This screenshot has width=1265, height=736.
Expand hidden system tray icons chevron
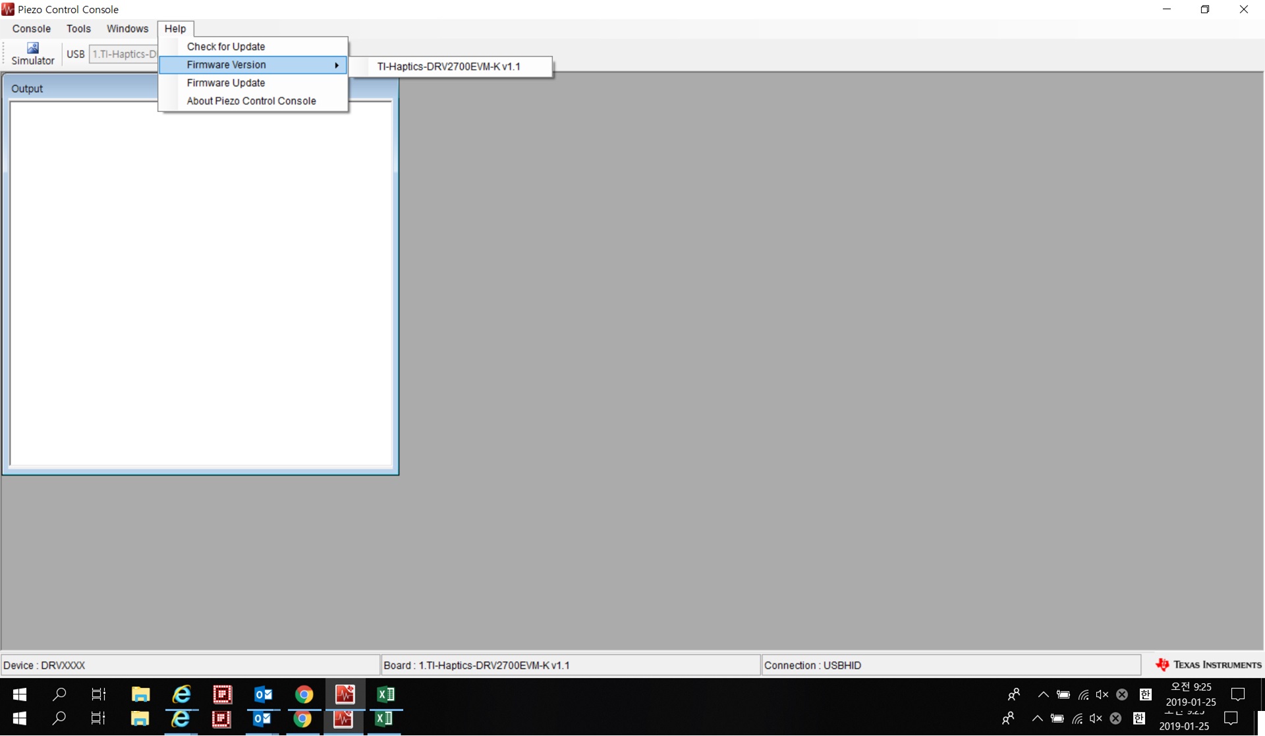tap(1043, 694)
